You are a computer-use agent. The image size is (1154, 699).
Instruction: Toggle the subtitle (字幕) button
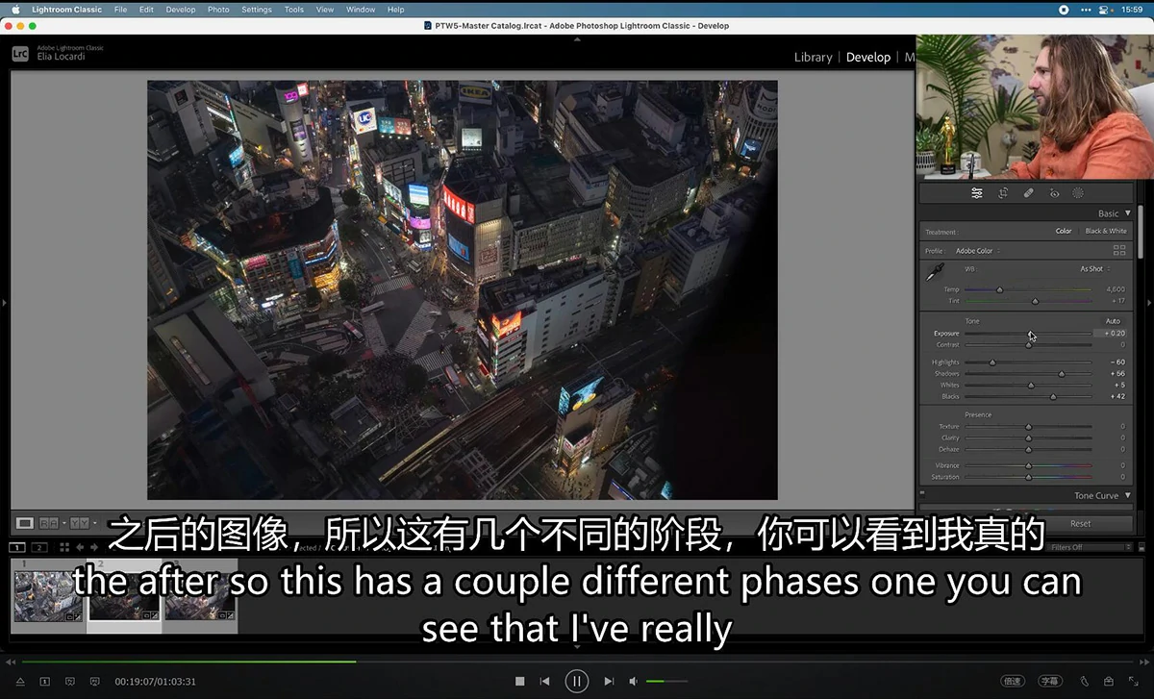(x=1050, y=682)
